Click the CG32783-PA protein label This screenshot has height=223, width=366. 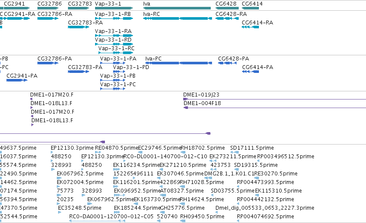pos(85,67)
